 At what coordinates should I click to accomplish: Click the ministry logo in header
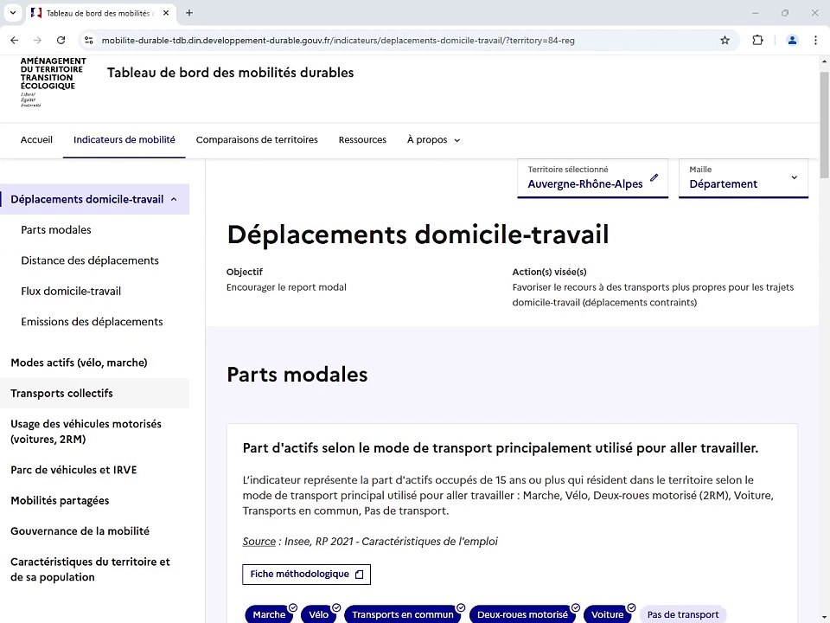coord(53,82)
